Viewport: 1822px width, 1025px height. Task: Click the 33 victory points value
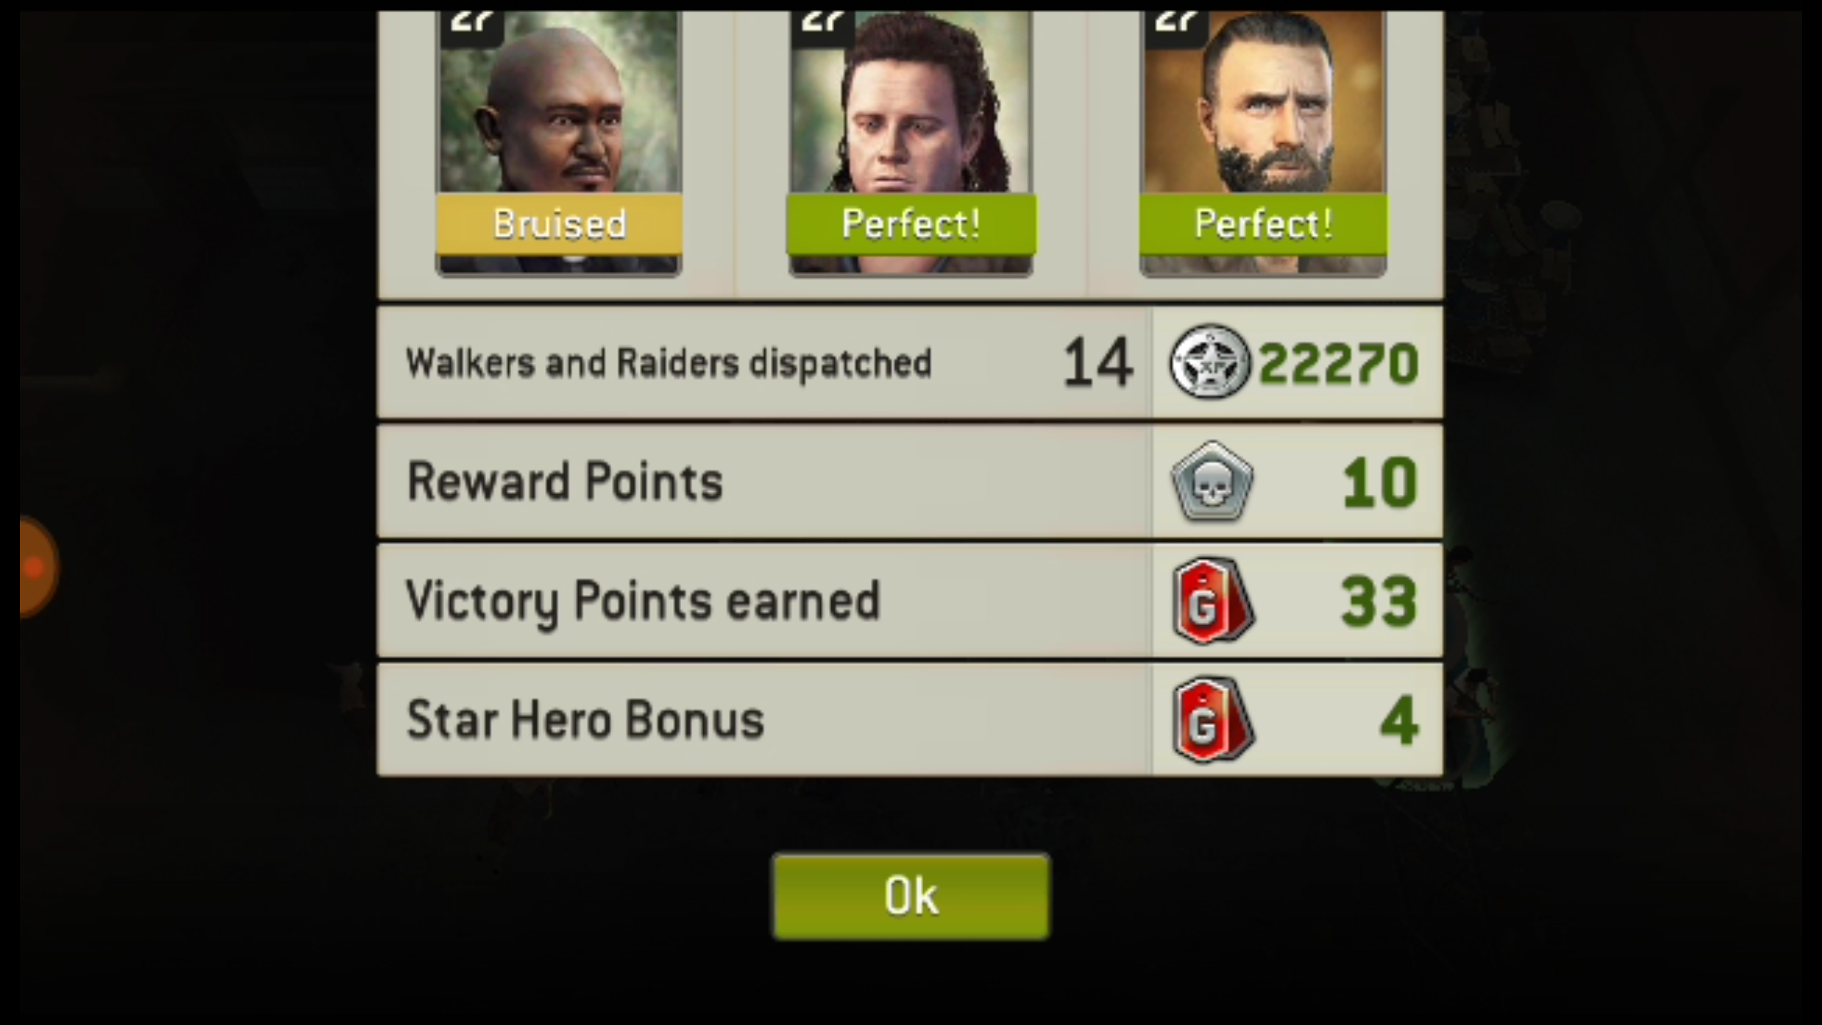(1379, 602)
